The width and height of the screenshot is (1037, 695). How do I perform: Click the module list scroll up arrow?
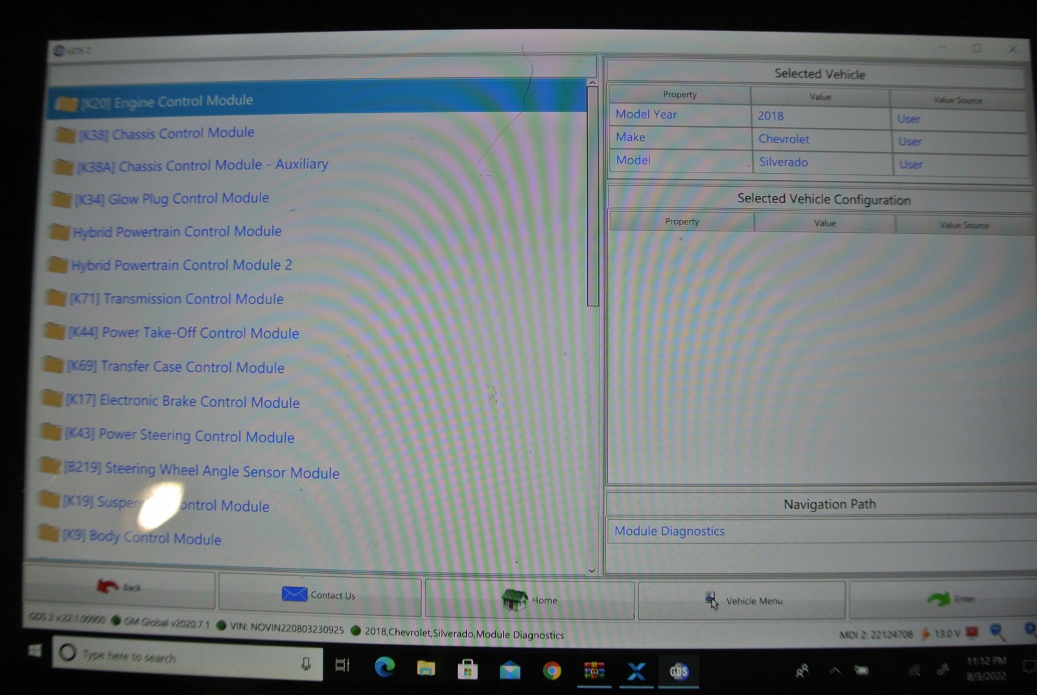pos(592,82)
